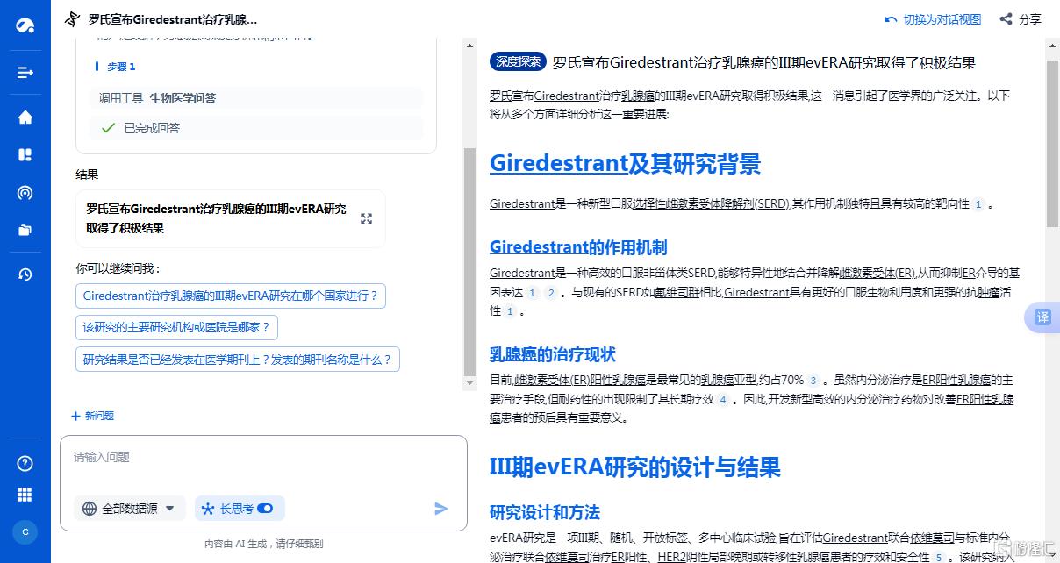Open the history clock icon in the sidebar

coord(25,274)
